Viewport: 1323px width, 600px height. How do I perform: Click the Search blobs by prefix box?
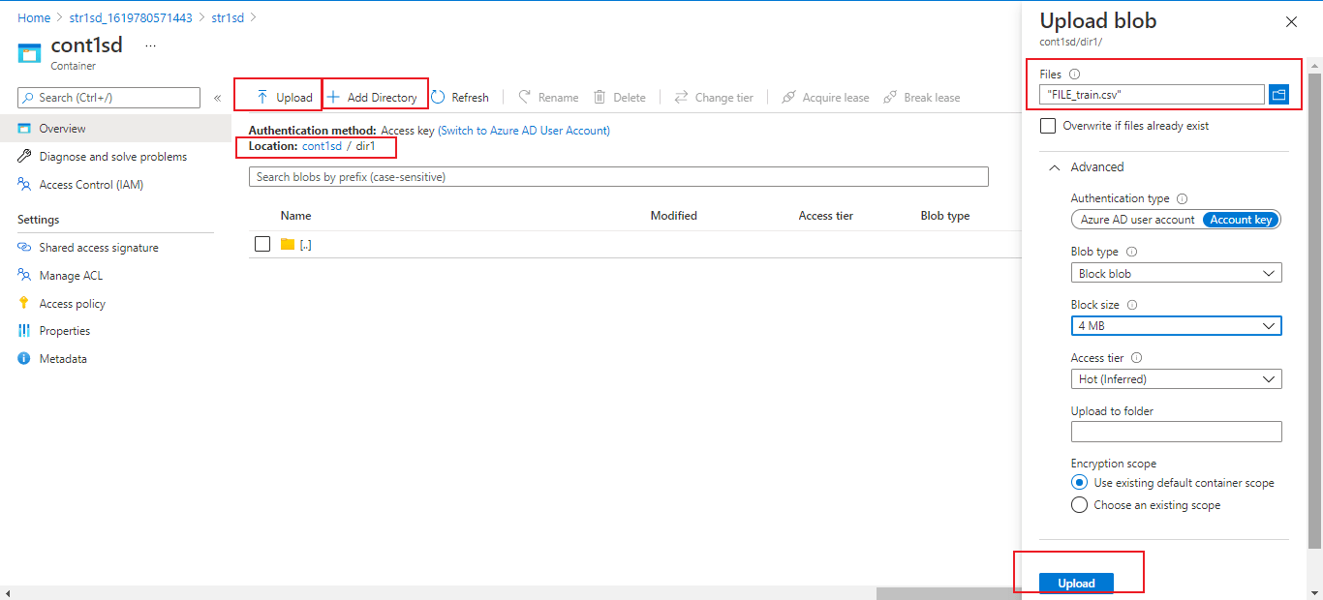[619, 176]
